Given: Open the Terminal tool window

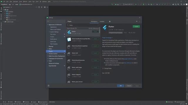Looking at the screenshot, I should [26, 102].
